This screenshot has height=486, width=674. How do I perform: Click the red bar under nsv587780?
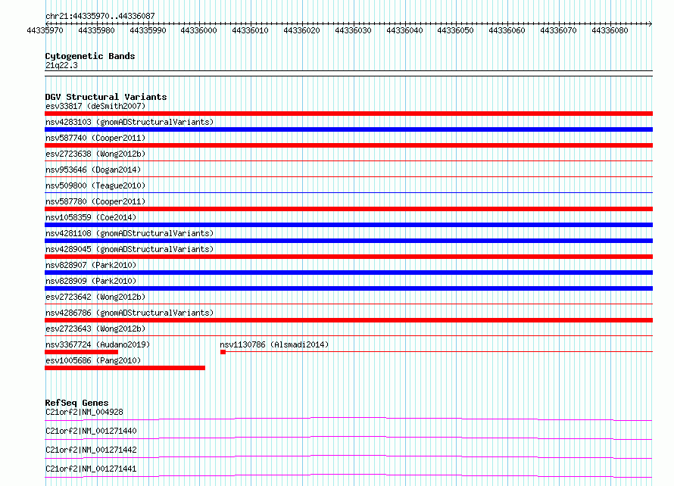pyautogui.click(x=348, y=209)
